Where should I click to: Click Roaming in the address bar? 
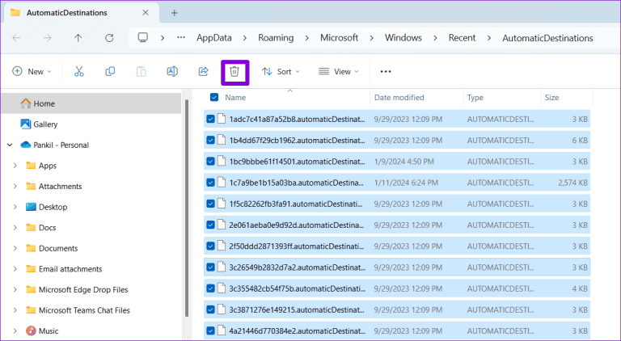click(x=276, y=38)
